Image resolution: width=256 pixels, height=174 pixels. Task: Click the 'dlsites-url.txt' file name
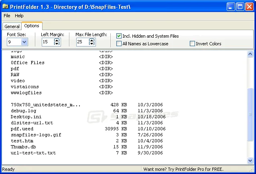(x=32, y=123)
